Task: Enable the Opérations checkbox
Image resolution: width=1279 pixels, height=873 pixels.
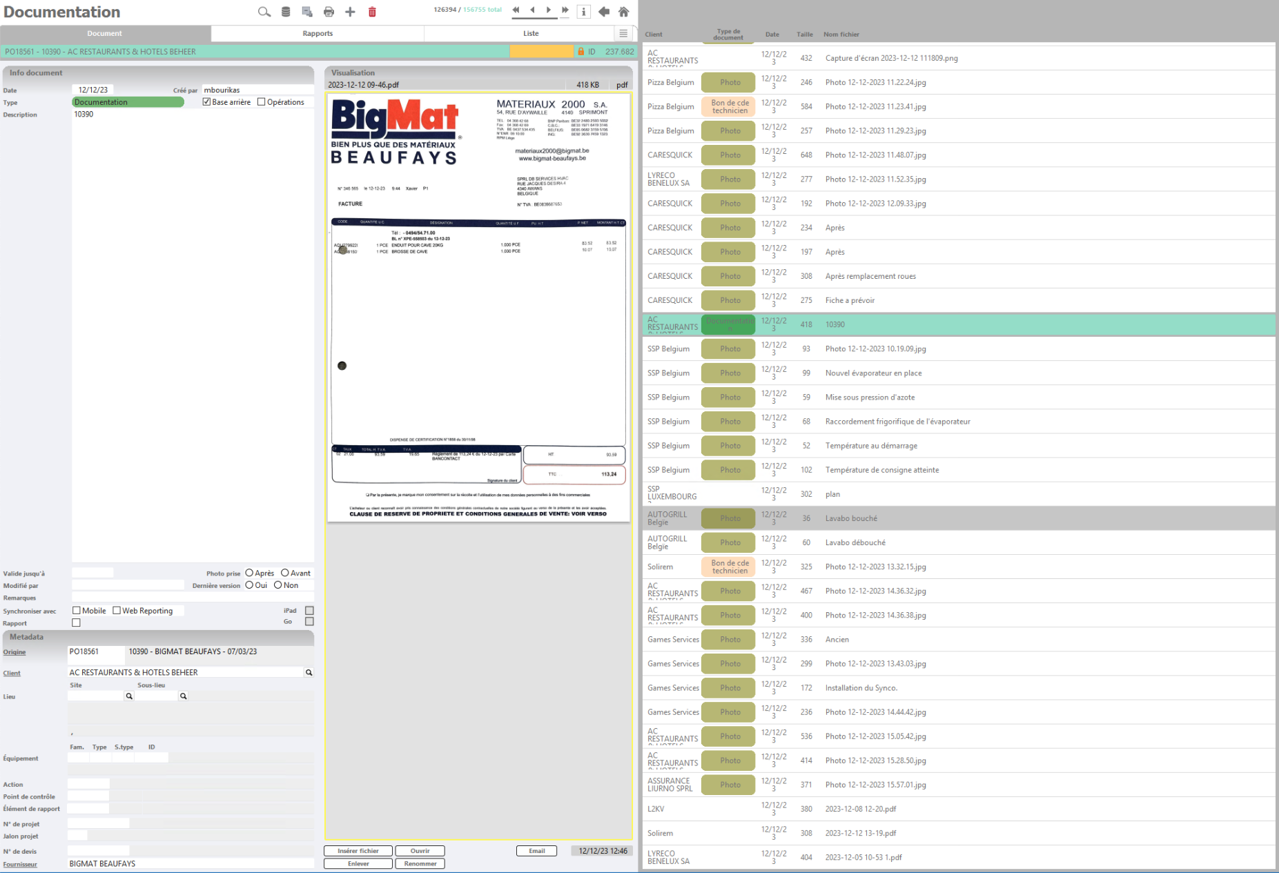Action: click(261, 102)
